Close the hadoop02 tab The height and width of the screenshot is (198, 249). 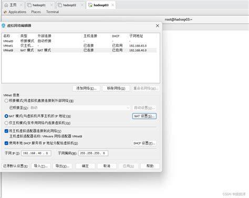[82, 5]
